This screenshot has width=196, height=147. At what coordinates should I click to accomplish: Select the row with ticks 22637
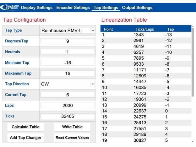click(x=146, y=111)
